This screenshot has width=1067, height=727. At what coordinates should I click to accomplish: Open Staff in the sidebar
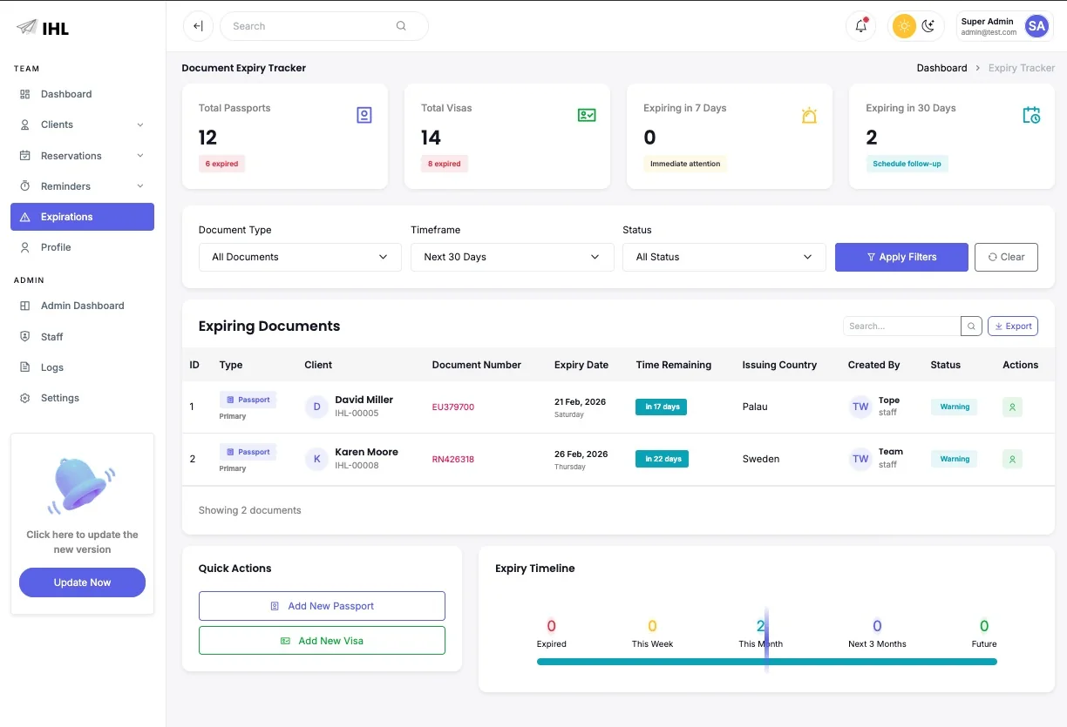[x=82, y=337]
